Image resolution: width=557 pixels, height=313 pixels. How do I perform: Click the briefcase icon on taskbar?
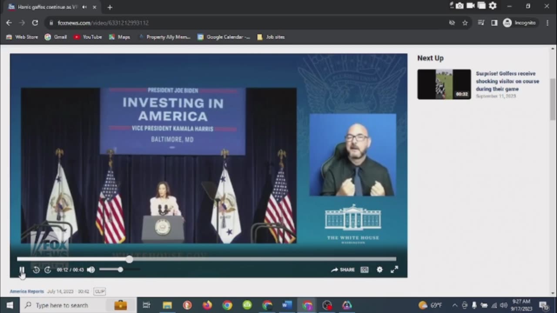[121, 305]
